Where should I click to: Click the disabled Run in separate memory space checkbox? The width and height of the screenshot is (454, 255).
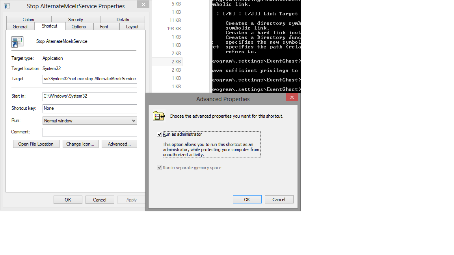tap(159, 168)
